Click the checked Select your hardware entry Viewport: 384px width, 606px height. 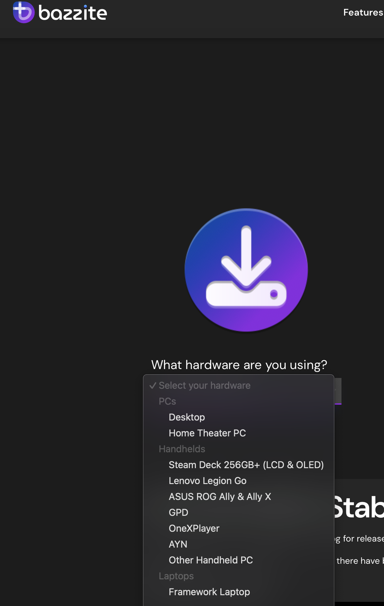(239, 385)
